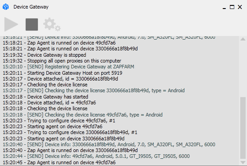Viewport: 247px width, 166px height.
Task: Stop the gateway using the square stop icon
Action: pos(32,24)
